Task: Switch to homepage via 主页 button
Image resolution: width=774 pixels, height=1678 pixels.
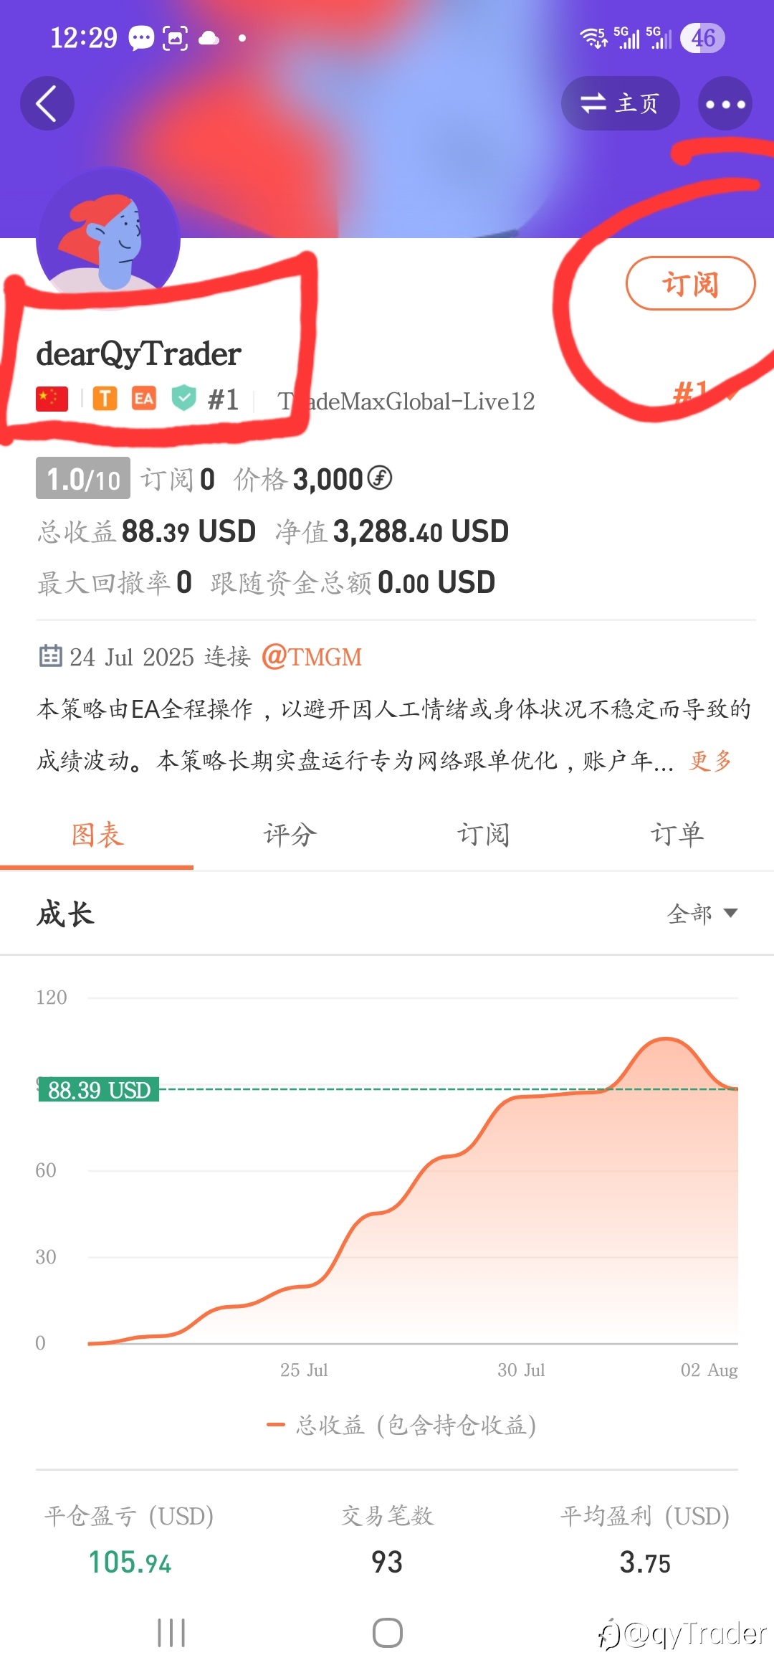Action: click(621, 103)
